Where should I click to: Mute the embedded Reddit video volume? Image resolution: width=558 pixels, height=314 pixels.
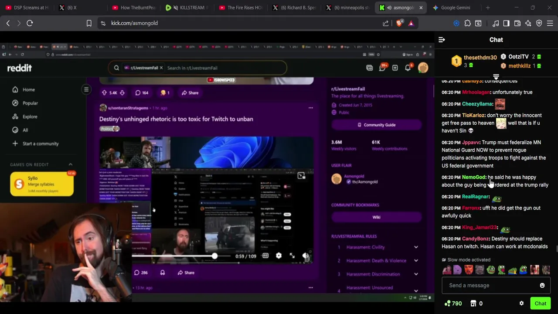pos(306,256)
